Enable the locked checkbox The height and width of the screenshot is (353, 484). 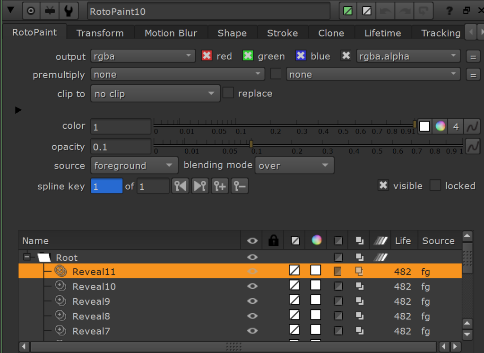pyautogui.click(x=435, y=185)
